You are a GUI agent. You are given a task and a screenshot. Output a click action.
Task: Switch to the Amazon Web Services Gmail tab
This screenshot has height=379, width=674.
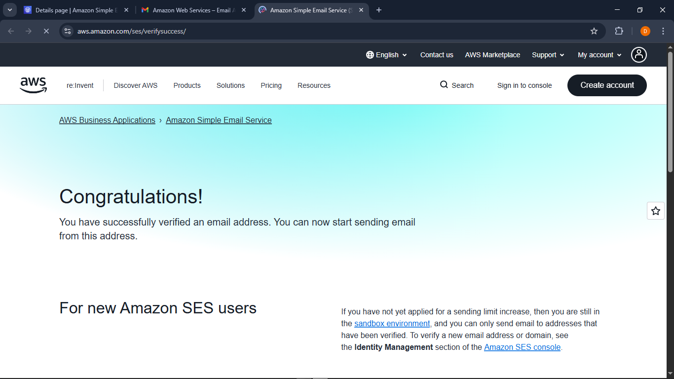coord(191,10)
